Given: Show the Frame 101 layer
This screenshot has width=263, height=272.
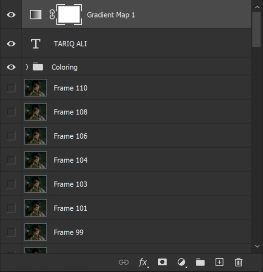Looking at the screenshot, I should coord(11,208).
